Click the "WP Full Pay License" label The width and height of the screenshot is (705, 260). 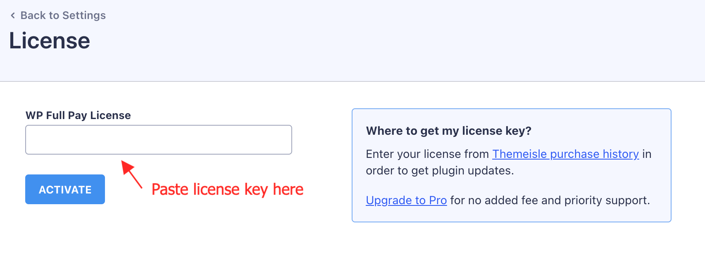click(78, 115)
